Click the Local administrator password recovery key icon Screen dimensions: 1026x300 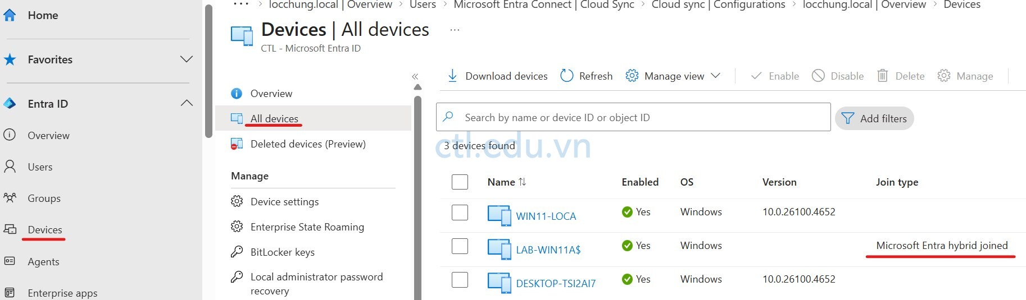[237, 277]
